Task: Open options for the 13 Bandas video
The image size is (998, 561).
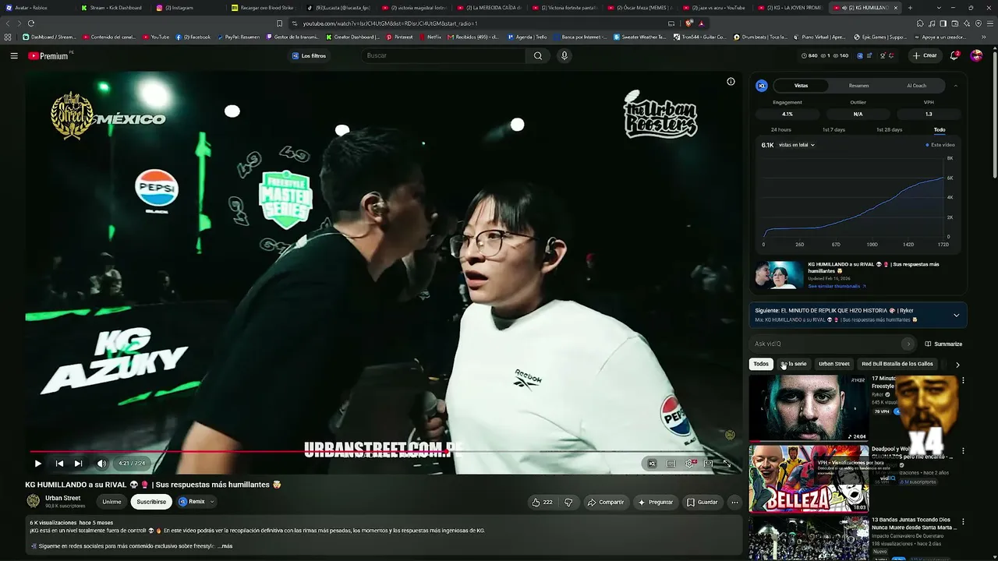Action: point(963,522)
